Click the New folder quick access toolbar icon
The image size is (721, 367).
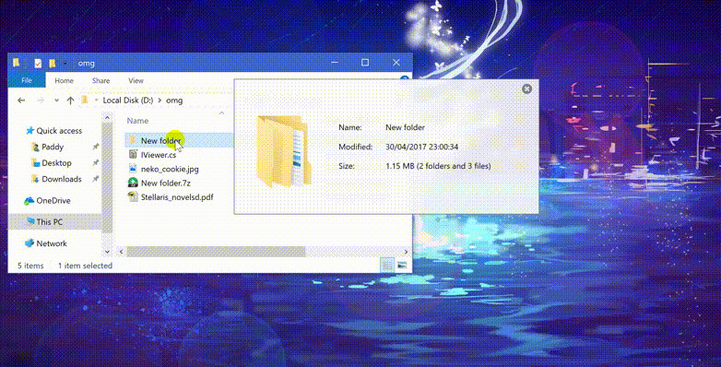(53, 63)
